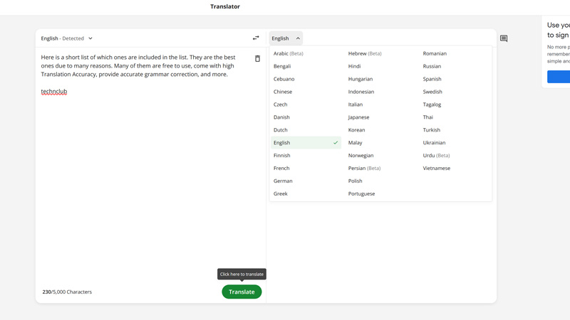Delete the source text with trash icon

257,58
